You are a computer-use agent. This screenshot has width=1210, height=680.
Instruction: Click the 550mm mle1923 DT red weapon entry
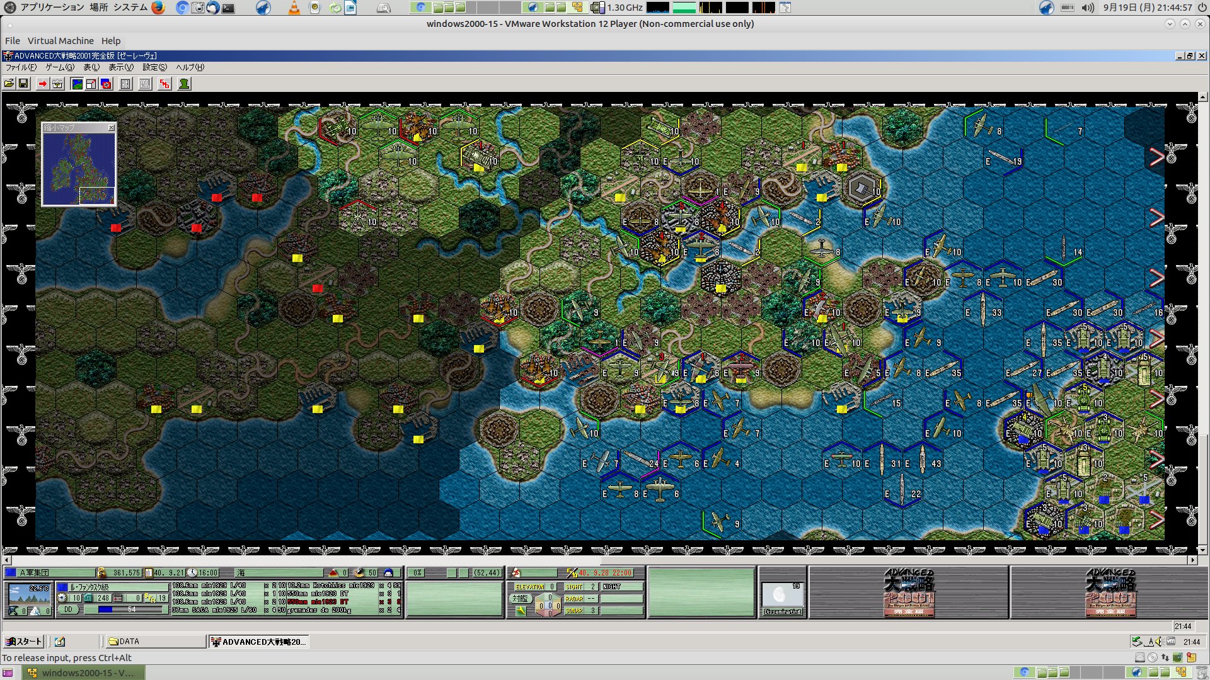coord(318,602)
